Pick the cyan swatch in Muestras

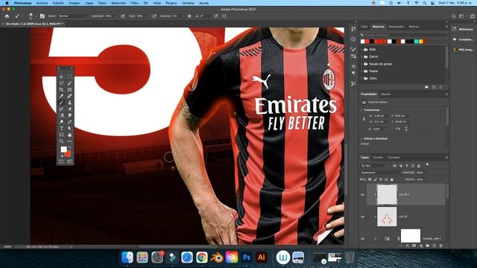click(416, 42)
